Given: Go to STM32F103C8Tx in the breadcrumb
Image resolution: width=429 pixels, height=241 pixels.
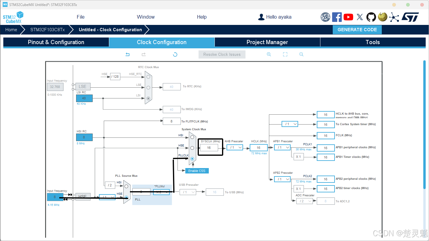Looking at the screenshot, I should click(48, 30).
